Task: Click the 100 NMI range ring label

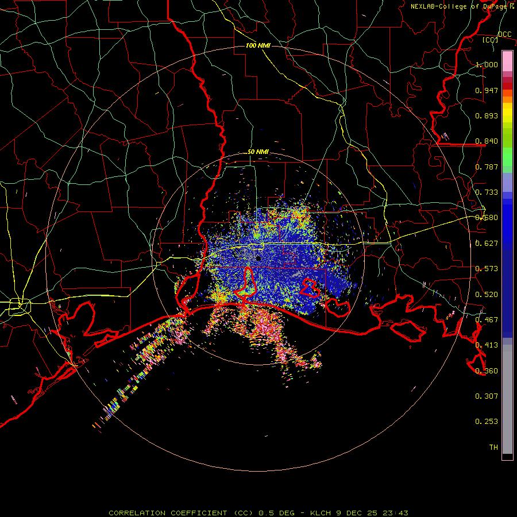Action: [258, 45]
